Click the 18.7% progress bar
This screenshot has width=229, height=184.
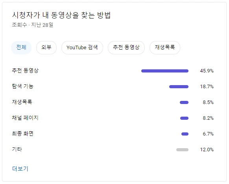tap(179, 87)
